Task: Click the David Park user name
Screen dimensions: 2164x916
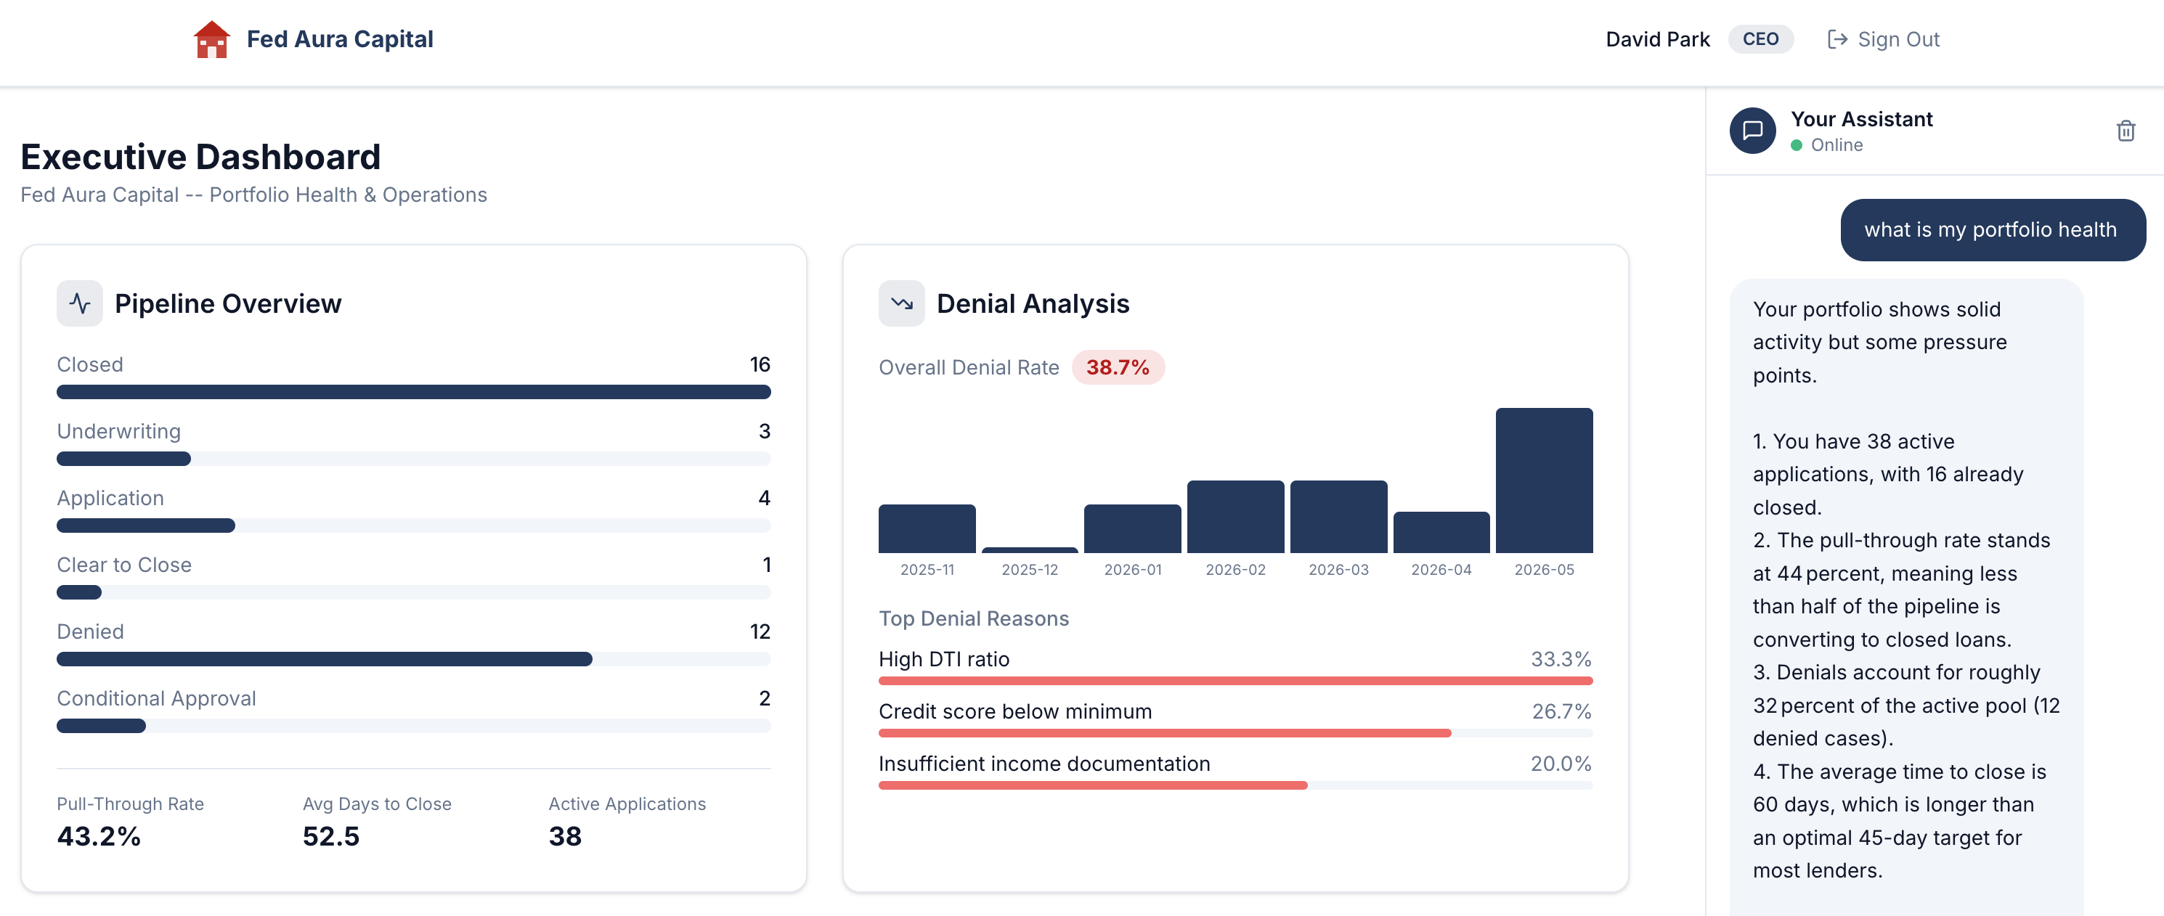Action: [1656, 39]
